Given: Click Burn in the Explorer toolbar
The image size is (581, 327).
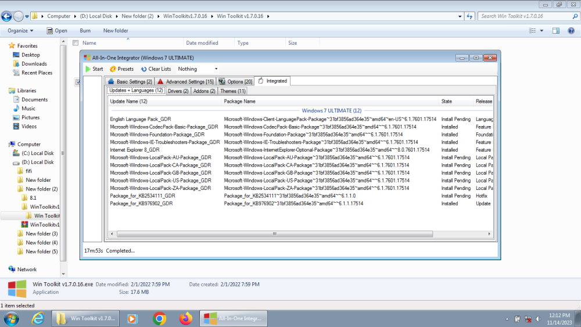Looking at the screenshot, I should (85, 31).
